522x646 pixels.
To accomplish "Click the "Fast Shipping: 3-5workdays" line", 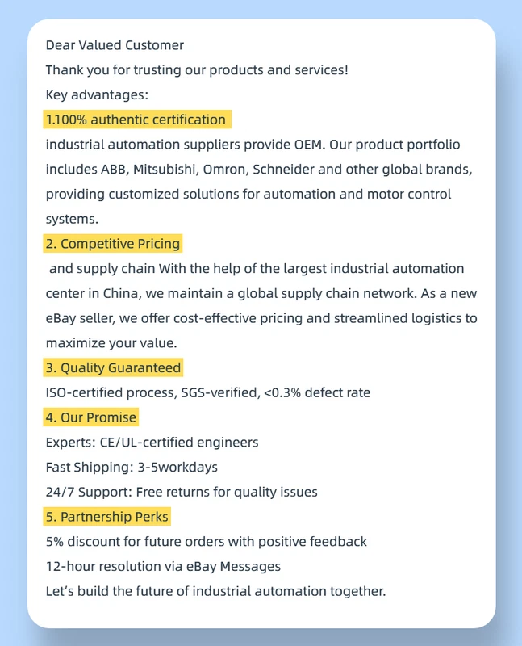I will pos(132,467).
